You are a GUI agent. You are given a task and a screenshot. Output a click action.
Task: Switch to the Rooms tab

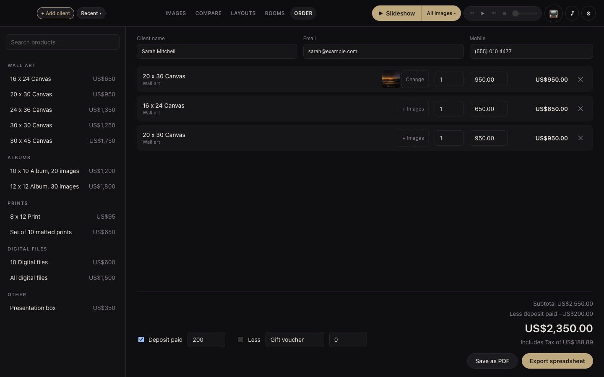(275, 13)
